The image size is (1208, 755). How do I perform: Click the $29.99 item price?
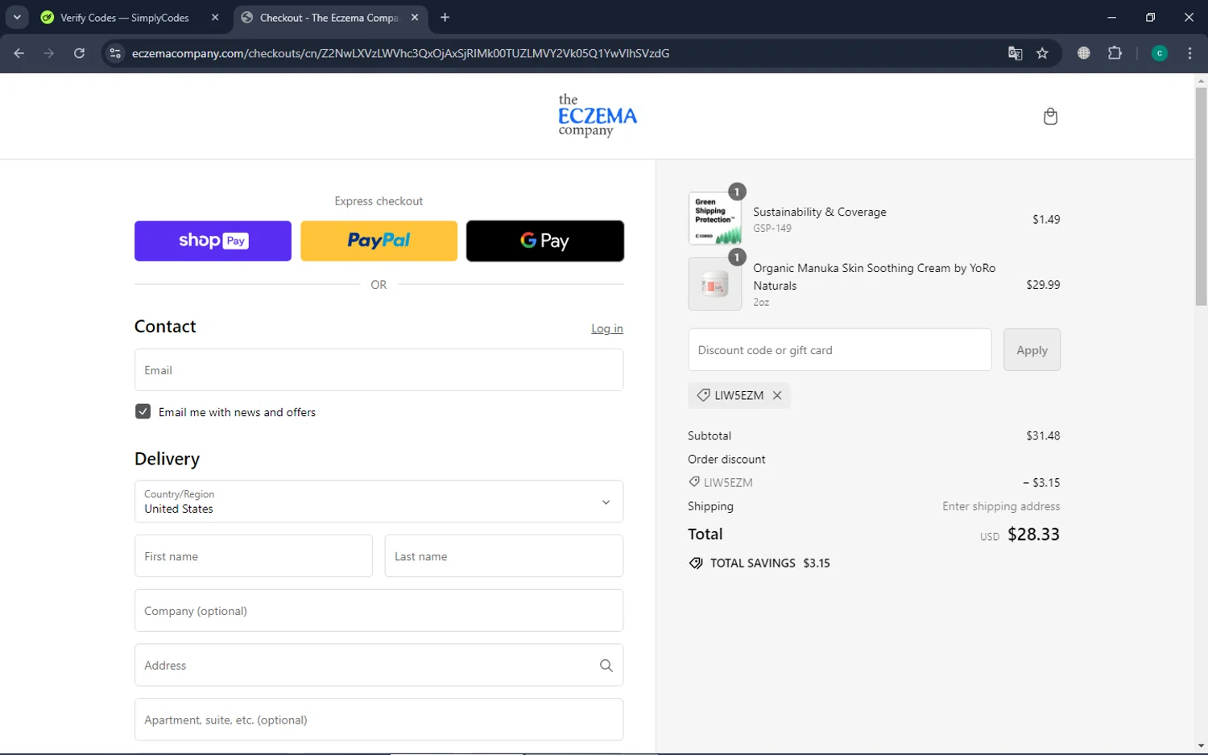tap(1043, 284)
